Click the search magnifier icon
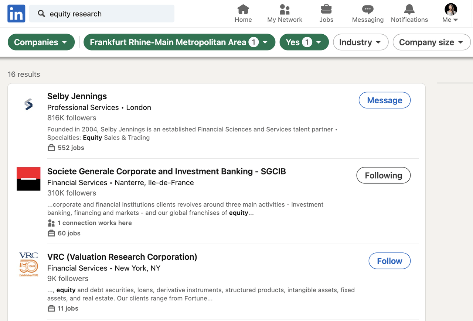473x321 pixels. click(x=41, y=14)
